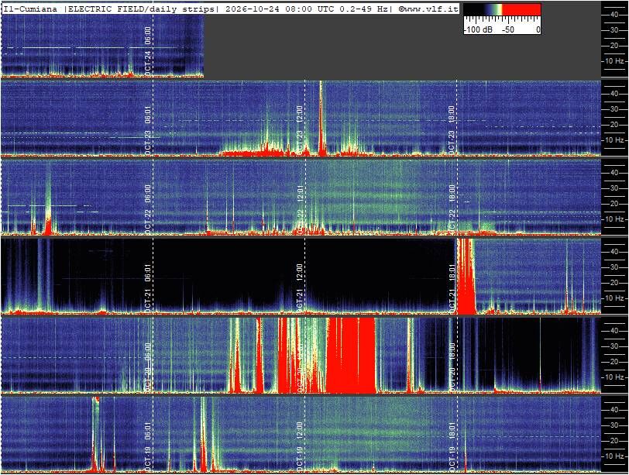Select the 20 label on OCT-22 strip

[x=614, y=204]
